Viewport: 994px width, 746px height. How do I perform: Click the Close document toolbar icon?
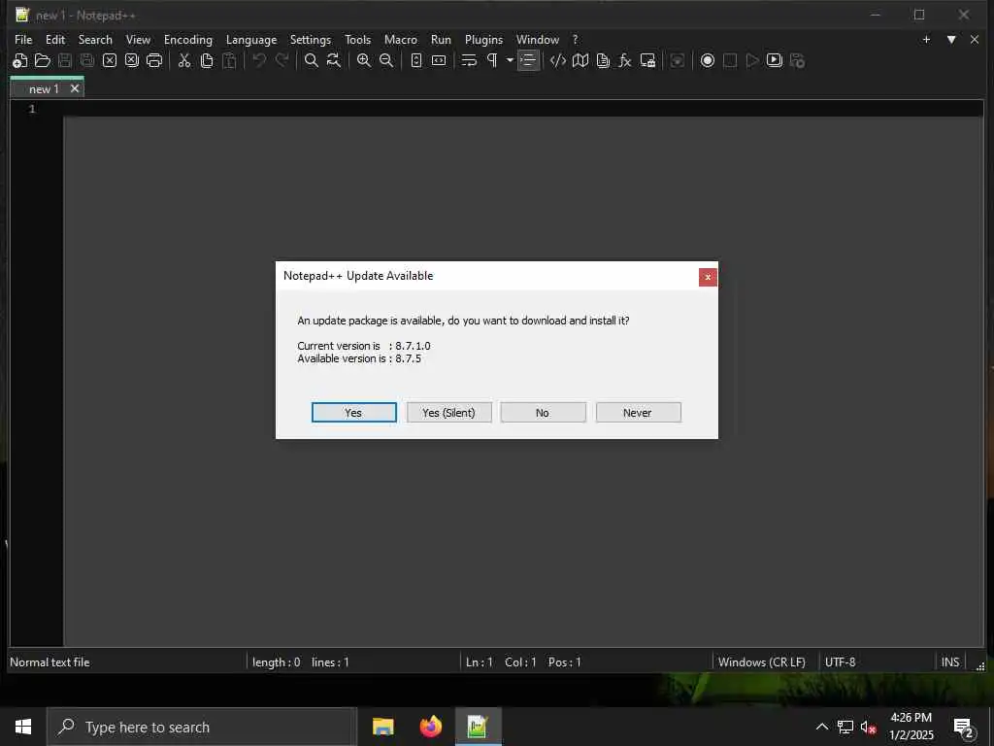(110, 61)
